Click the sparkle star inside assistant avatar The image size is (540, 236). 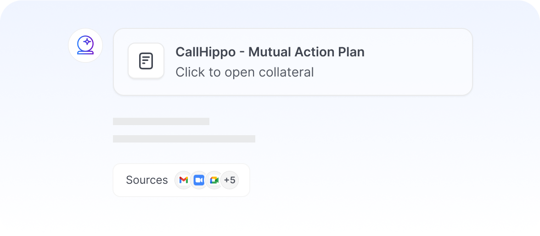point(87,42)
